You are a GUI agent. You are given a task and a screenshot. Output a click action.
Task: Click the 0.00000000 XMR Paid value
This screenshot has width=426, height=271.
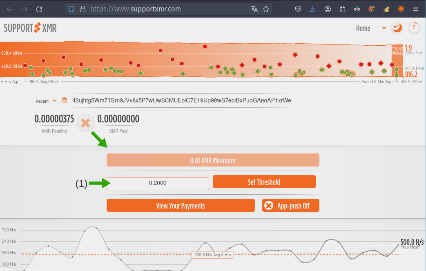point(118,119)
